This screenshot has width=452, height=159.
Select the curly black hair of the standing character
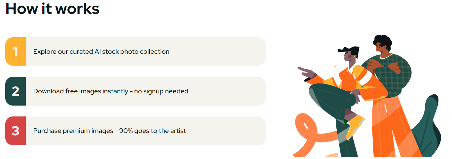pos(382,41)
